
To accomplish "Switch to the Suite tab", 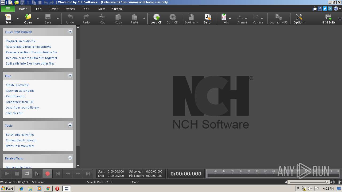I will (x=102, y=9).
